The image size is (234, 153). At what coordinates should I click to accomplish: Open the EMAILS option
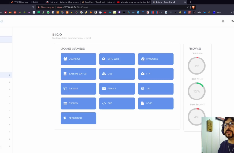click(x=117, y=88)
